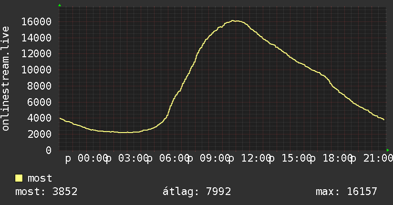Click the green arrow ending the X axis
Screen dimensions: 393x205
click(388, 150)
